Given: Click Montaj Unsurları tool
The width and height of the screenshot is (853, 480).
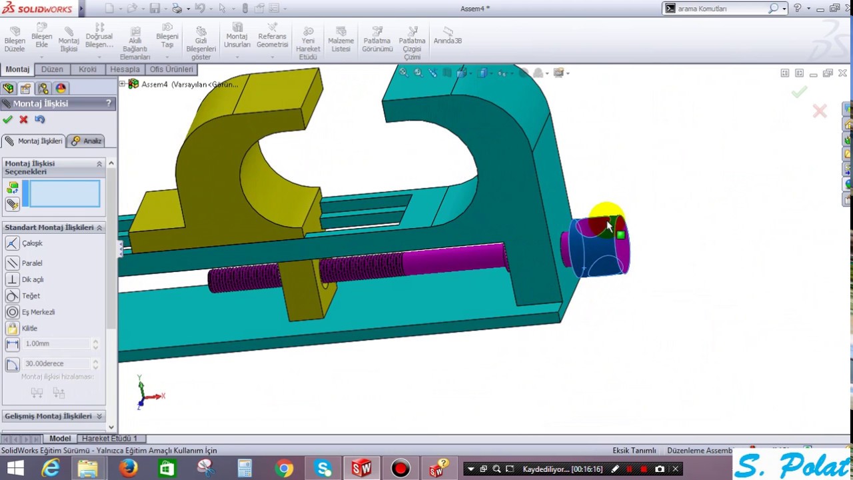Looking at the screenshot, I should pos(237,36).
